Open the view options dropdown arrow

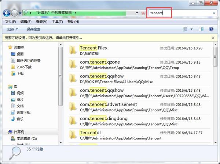191,29
